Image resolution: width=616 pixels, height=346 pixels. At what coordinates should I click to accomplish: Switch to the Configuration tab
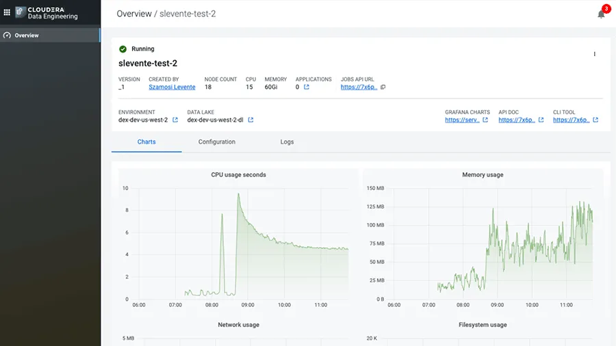(x=216, y=142)
